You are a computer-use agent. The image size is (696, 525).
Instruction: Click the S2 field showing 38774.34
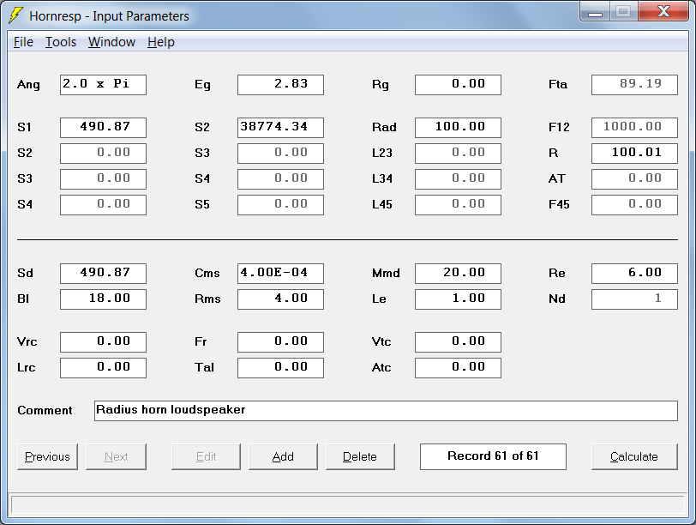280,128
